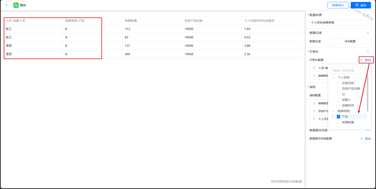Enable the 创建人 checkbox
376x189 pixels.
(338, 100)
